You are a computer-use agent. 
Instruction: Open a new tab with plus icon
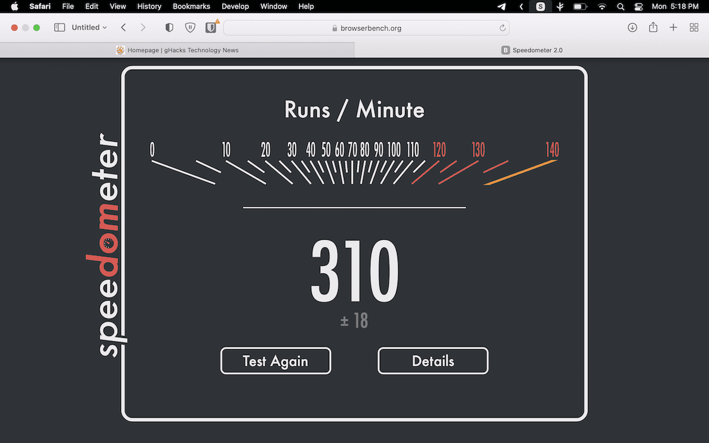click(x=673, y=28)
